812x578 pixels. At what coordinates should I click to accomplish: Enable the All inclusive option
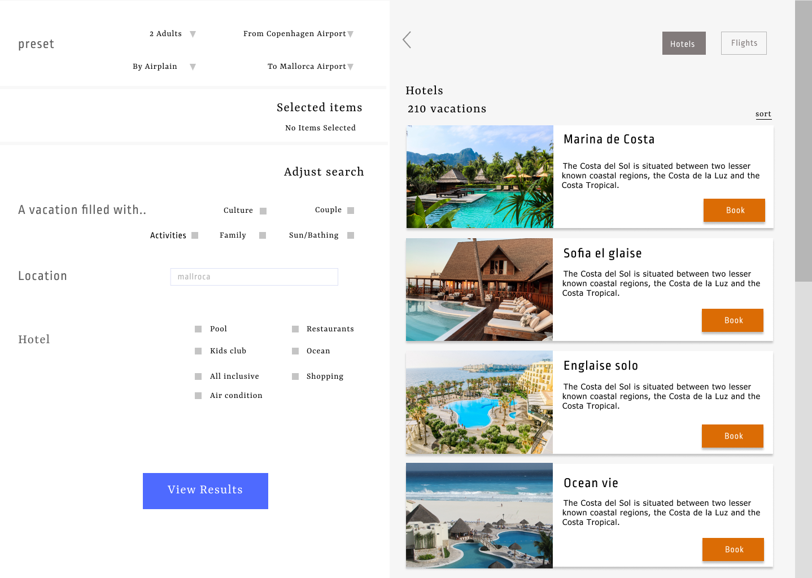(198, 376)
